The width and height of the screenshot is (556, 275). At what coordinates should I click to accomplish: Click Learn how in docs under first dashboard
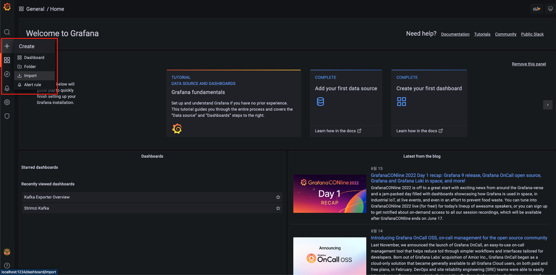click(419, 131)
